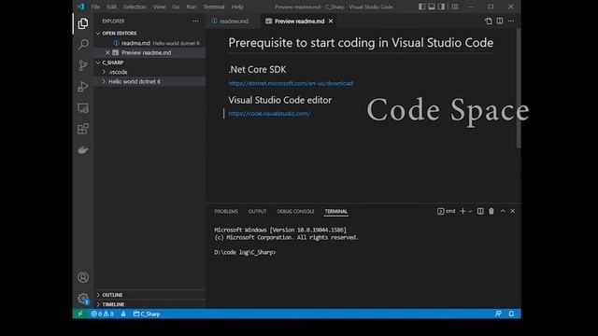Toggle the primary side bar layout icon
Screen dimensions: 598x336
421,7
